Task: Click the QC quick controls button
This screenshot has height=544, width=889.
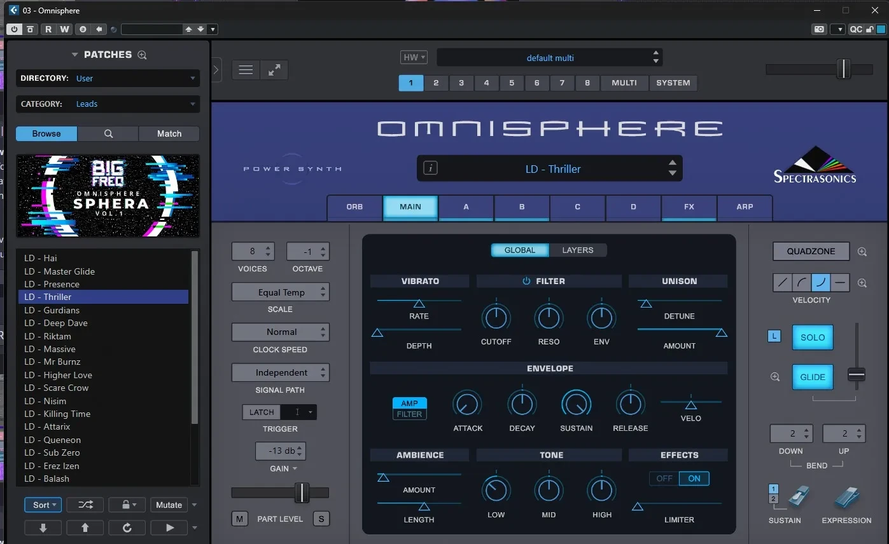Action: click(x=856, y=29)
